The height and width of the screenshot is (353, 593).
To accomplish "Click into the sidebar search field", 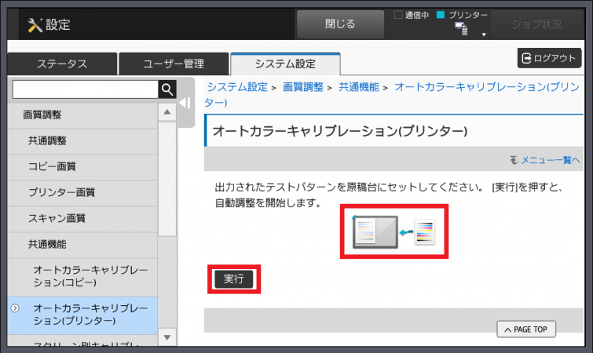I will tap(85, 89).
